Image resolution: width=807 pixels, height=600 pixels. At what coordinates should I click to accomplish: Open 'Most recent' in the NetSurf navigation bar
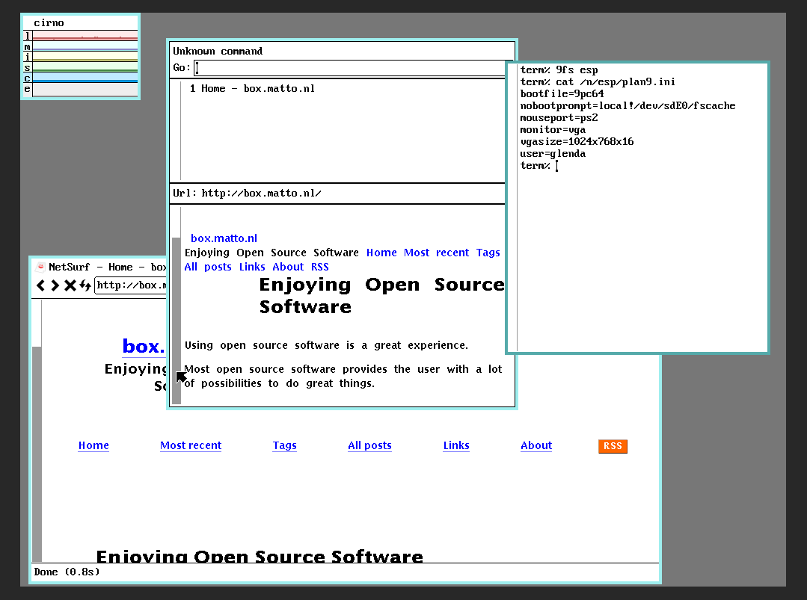click(191, 445)
